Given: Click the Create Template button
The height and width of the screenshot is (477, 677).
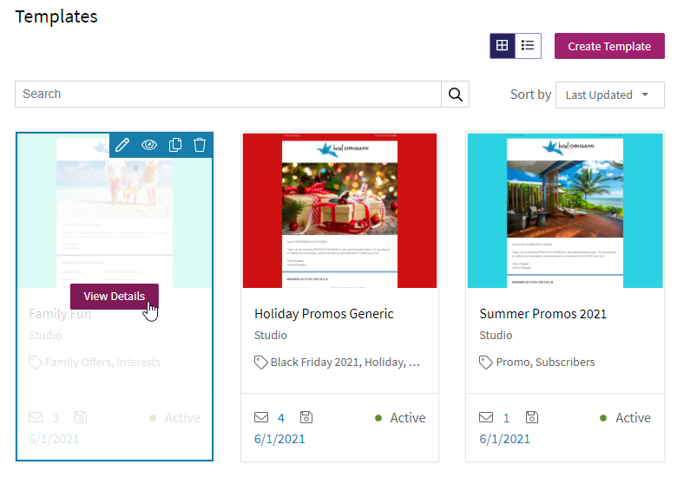Looking at the screenshot, I should click(609, 46).
